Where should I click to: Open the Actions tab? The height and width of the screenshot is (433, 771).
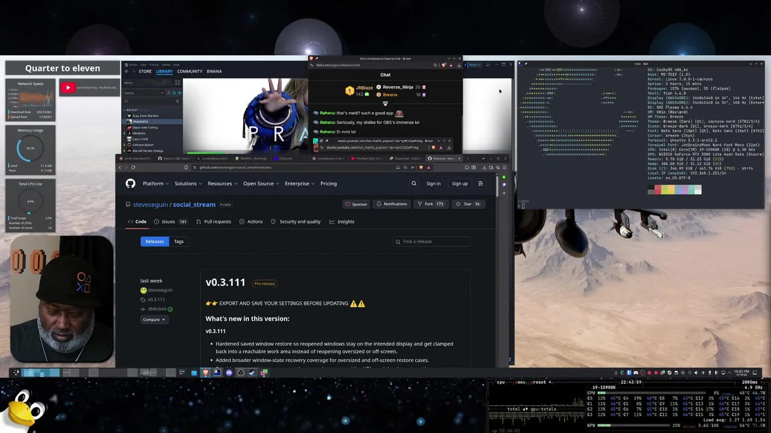(x=251, y=221)
